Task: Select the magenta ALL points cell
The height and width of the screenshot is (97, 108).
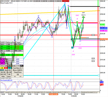Action: pos(2,64)
